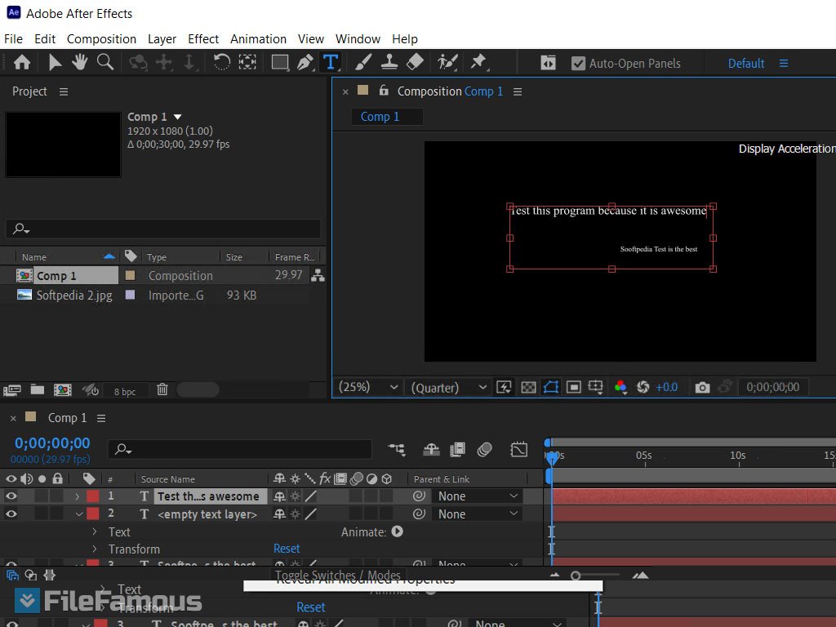Viewport: 836px width, 627px height.
Task: Click the Interpret Footage icon
Action: [x=11, y=390]
